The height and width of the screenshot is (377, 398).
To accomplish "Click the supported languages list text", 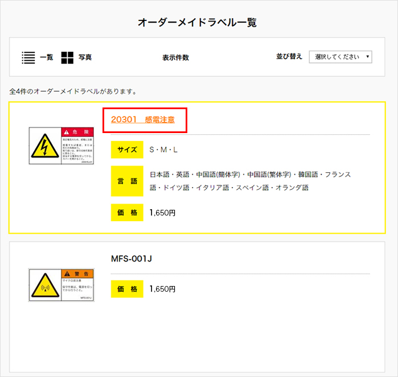I will click(x=250, y=181).
